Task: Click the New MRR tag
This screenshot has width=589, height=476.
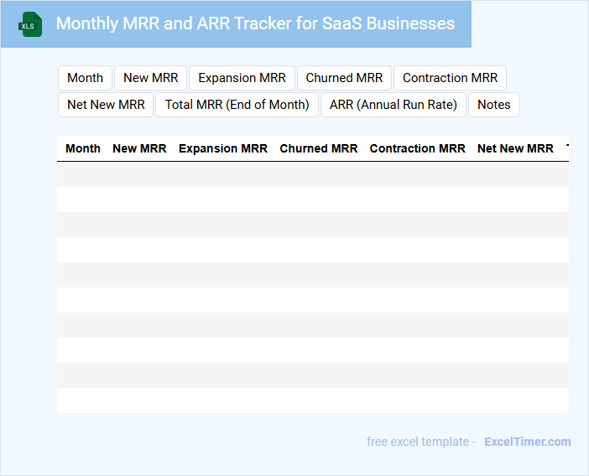Action: [150, 78]
